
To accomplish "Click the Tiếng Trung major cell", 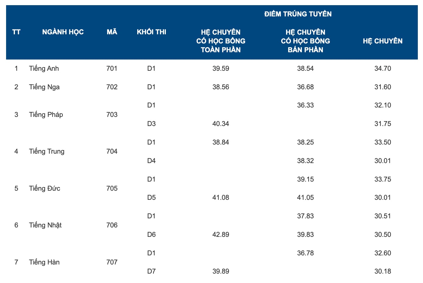I will [x=47, y=152].
